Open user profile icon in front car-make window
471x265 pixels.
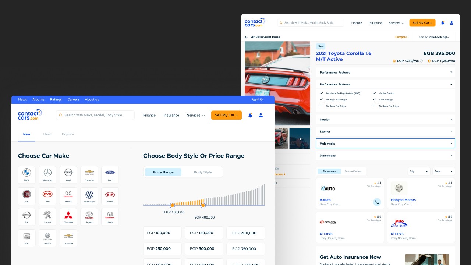(x=261, y=115)
